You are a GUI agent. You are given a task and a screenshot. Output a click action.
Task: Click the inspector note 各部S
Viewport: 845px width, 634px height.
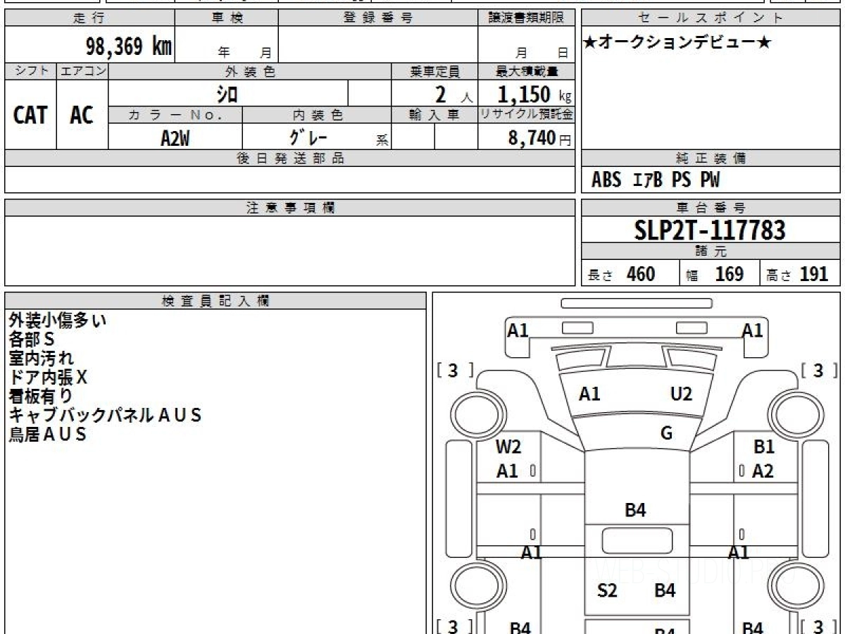click(x=32, y=340)
